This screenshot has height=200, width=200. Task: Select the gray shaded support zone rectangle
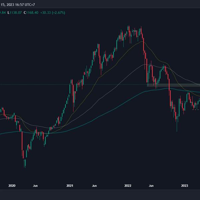173,85
